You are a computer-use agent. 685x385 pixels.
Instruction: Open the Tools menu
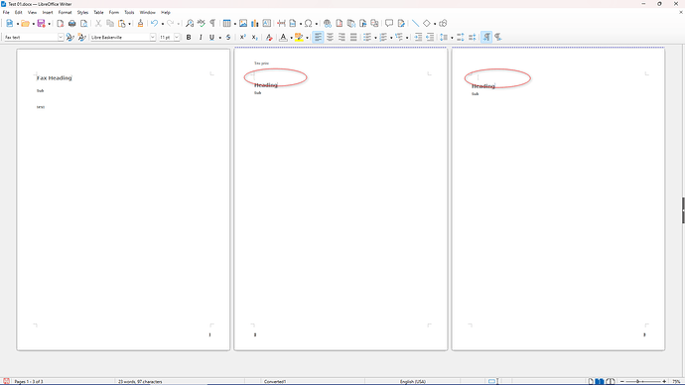[x=129, y=13]
